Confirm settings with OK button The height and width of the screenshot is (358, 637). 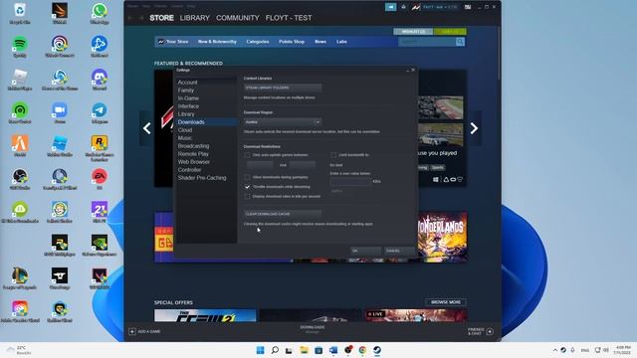pyautogui.click(x=365, y=251)
